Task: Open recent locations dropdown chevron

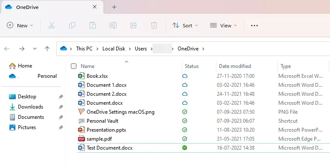Action: [35, 49]
